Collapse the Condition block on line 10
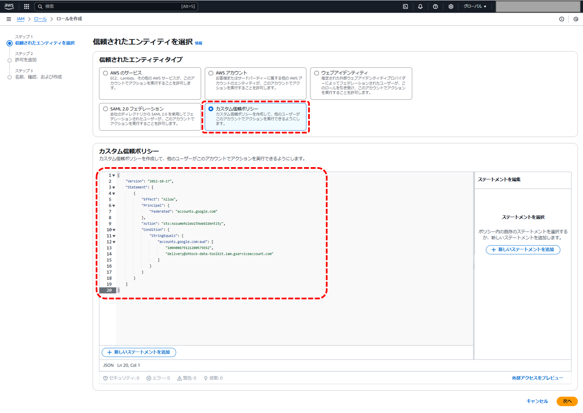The width and height of the screenshot is (583, 413). (114, 230)
